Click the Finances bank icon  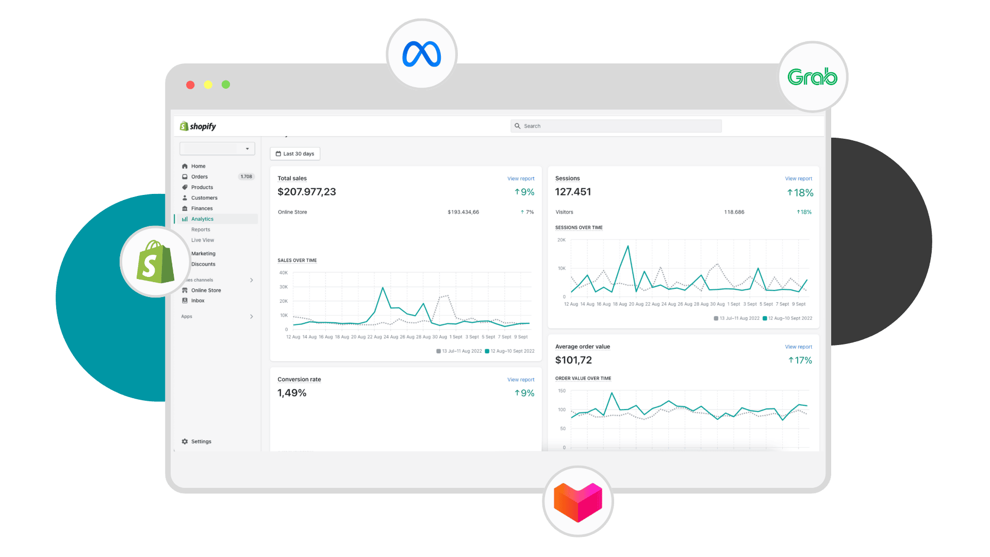tap(185, 208)
